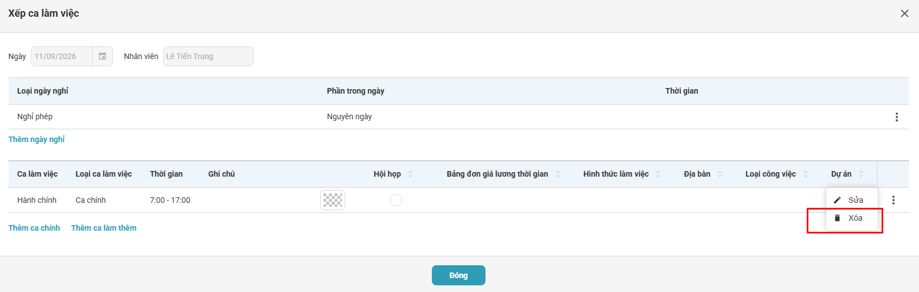The height and width of the screenshot is (292, 919).
Task: Click the Thêm ngày nghỉ link
Action: 36,139
